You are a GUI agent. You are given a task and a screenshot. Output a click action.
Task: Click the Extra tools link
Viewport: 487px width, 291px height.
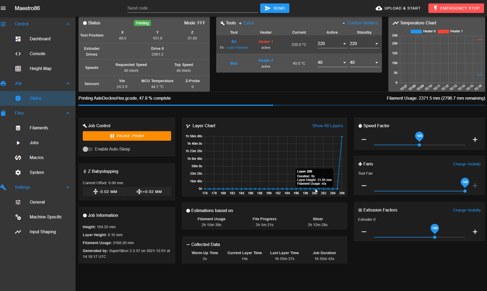click(x=249, y=23)
